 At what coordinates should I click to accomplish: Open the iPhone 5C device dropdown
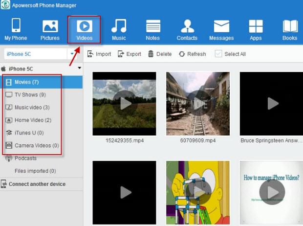coord(72,54)
